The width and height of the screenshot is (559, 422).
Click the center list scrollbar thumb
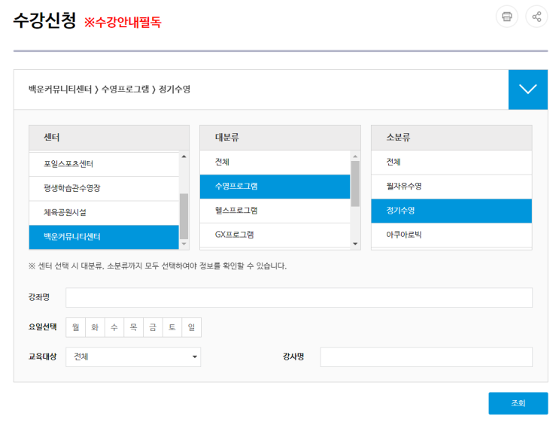184,217
